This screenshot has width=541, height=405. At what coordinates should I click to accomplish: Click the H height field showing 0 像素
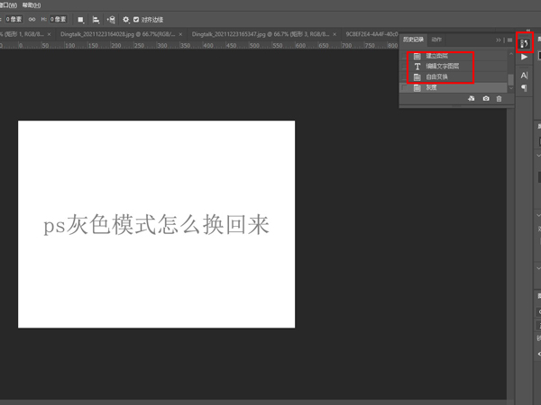pyautogui.click(x=58, y=19)
